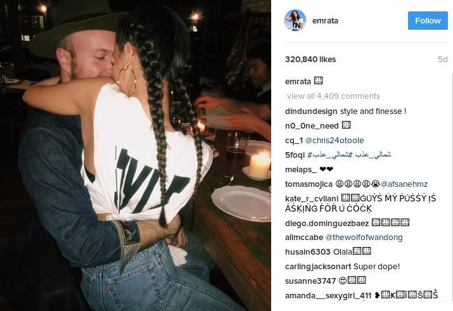Open the @afsanehmz mention
This screenshot has height=311, width=453.
tap(404, 184)
